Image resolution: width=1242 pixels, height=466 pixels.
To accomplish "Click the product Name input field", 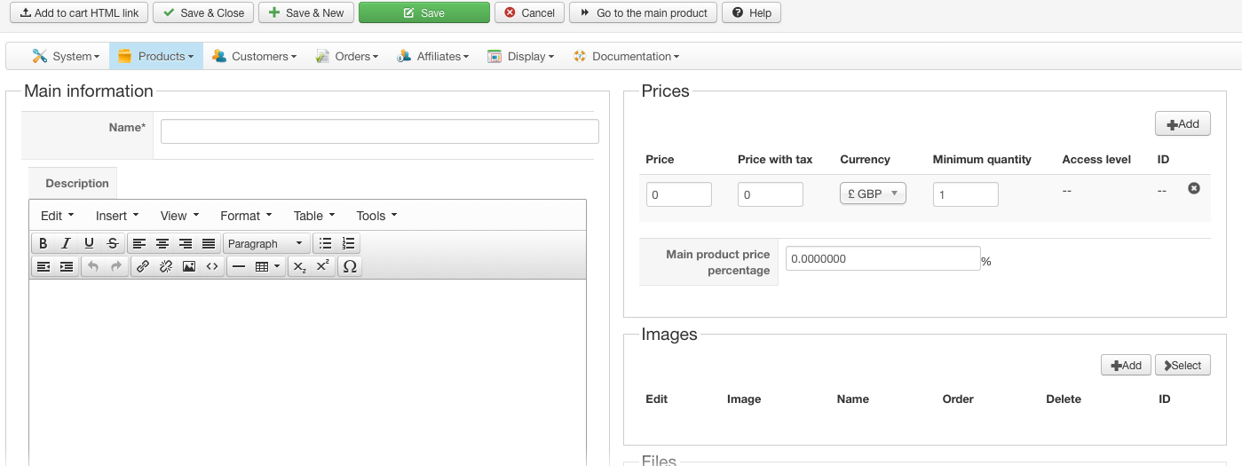I will (379, 131).
